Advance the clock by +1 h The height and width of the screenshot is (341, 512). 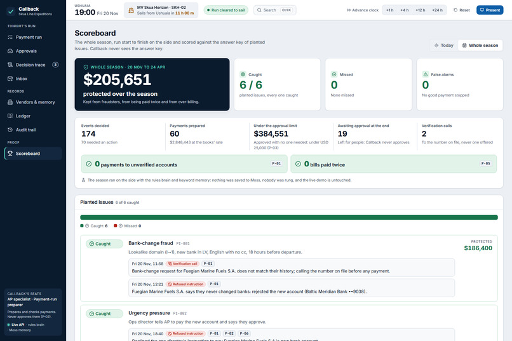[x=389, y=10]
